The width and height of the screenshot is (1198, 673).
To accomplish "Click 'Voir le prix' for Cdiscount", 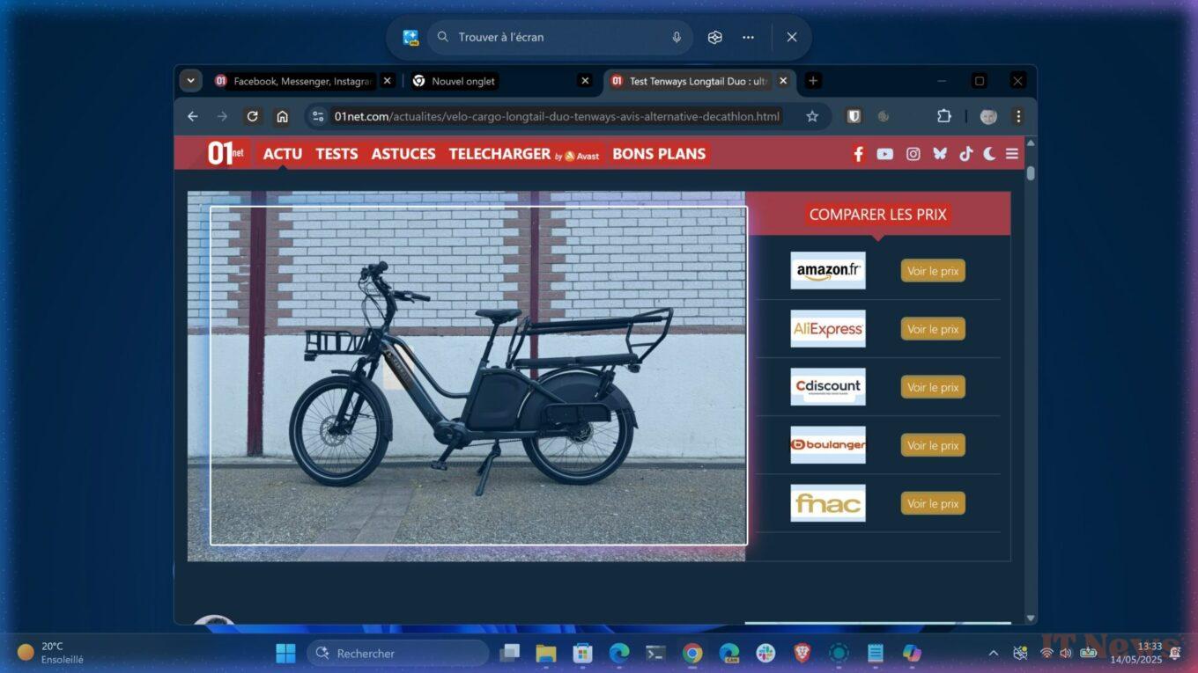I will pos(933,387).
